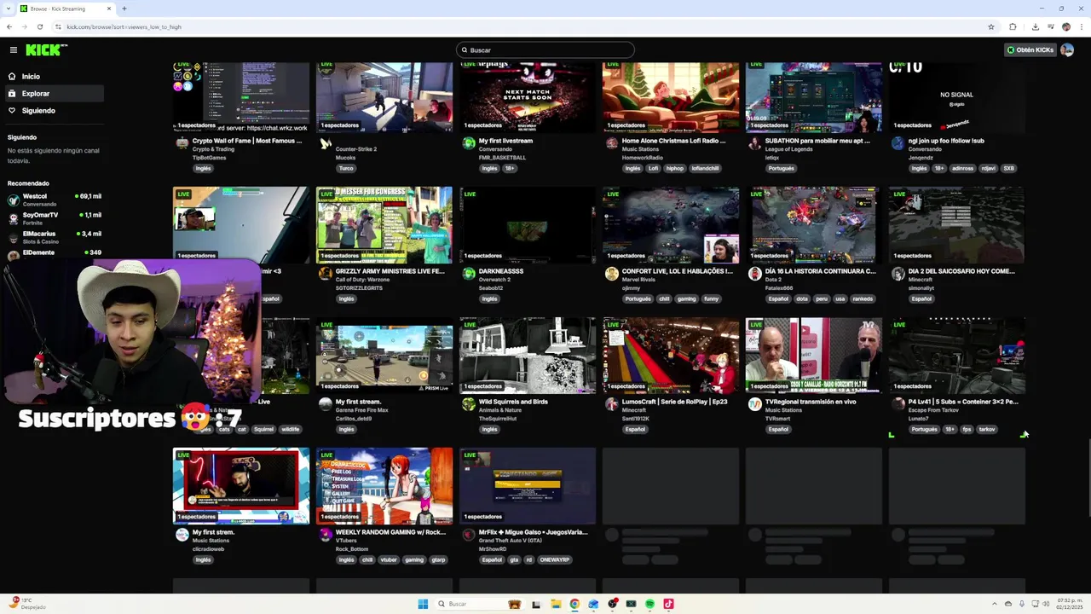Go back in browser history

pos(9,26)
